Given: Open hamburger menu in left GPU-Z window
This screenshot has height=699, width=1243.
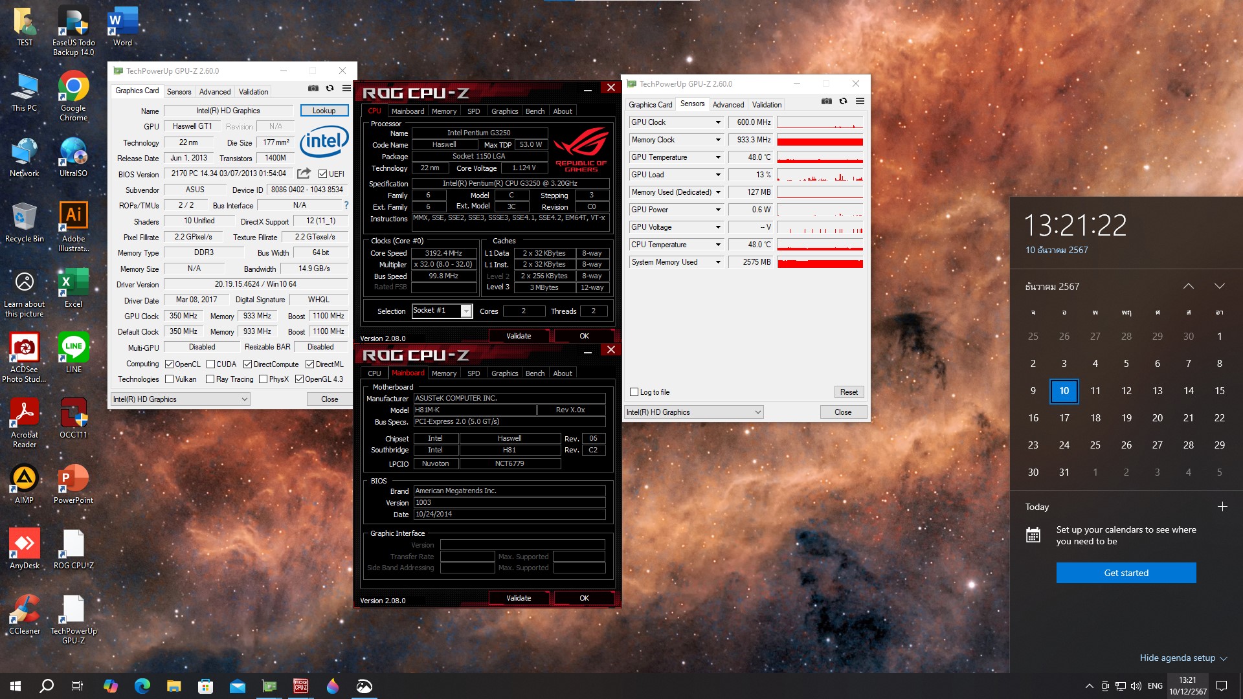Looking at the screenshot, I should coord(346,88).
